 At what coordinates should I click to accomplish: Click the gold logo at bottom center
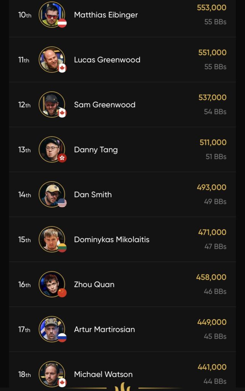click(x=122, y=386)
